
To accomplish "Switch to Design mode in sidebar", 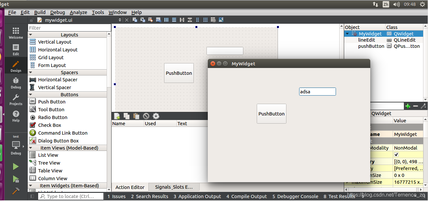I will (16, 66).
